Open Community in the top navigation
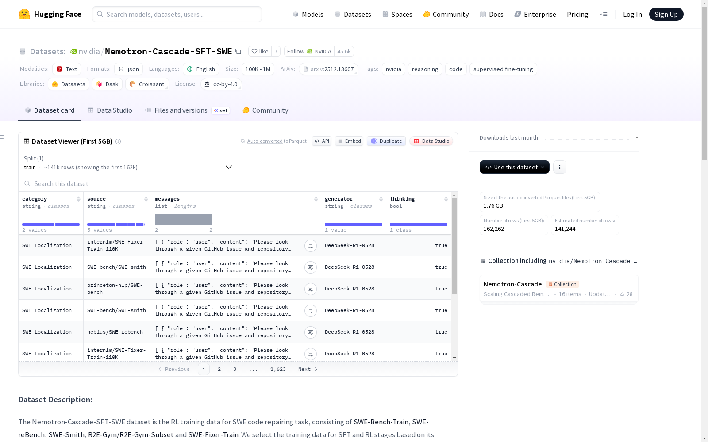Viewport: 708px width, 442px height. [446, 15]
